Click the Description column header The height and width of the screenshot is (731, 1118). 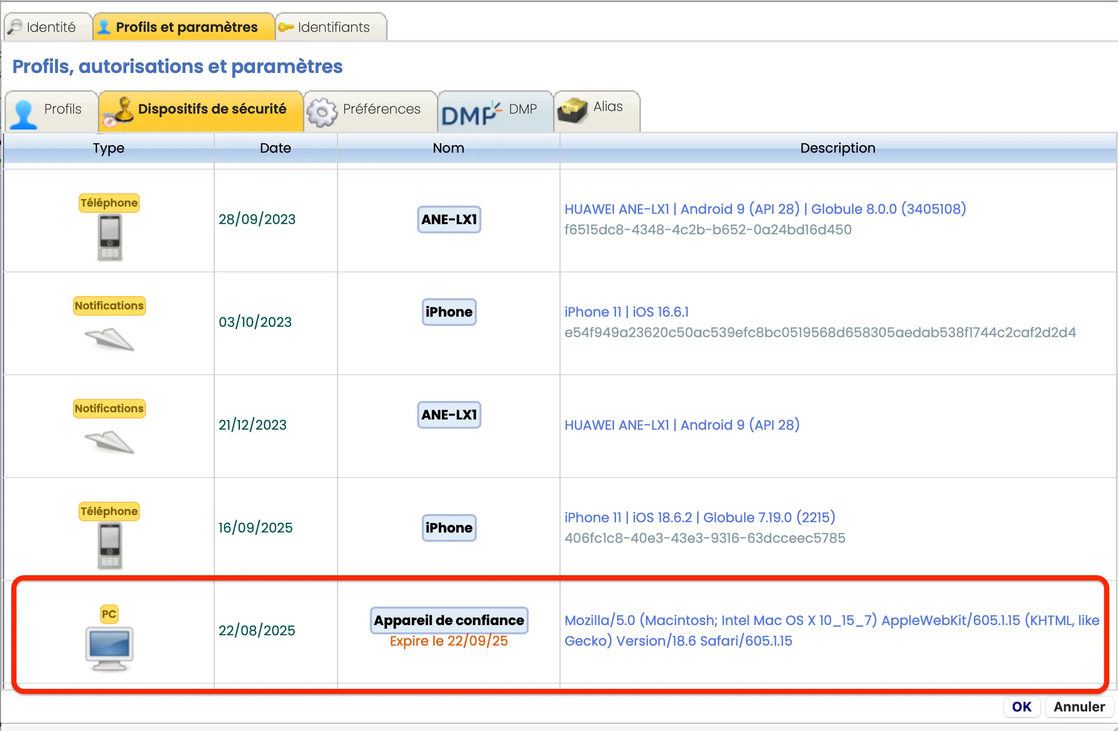pyautogui.click(x=837, y=148)
